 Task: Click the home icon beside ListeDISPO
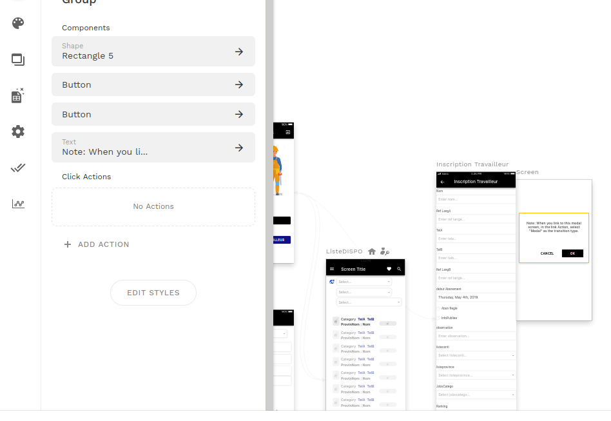(x=372, y=251)
